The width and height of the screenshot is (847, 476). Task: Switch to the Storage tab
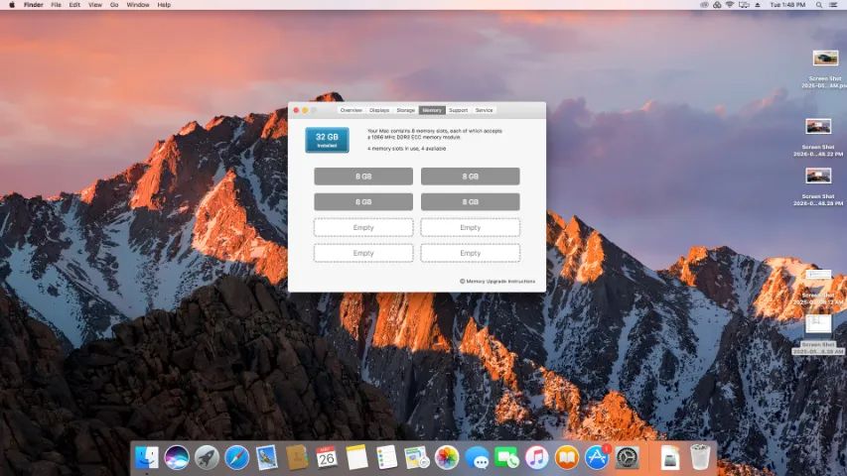coord(406,110)
